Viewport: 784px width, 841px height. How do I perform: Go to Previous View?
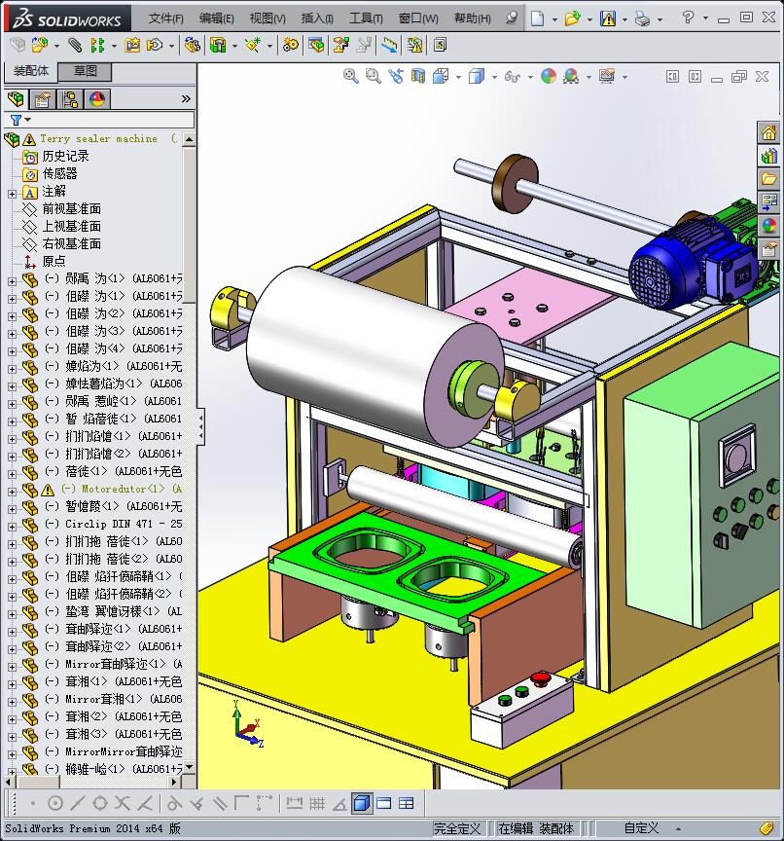point(396,76)
